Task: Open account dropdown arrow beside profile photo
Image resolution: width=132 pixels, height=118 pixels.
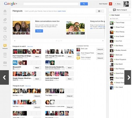Action: click(x=130, y=4)
